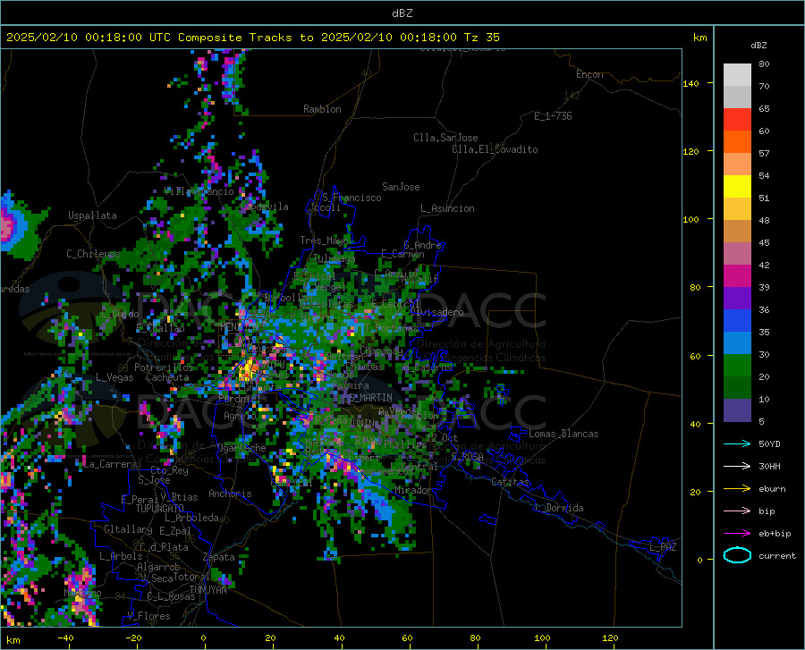Click the Mirador place label

click(412, 490)
